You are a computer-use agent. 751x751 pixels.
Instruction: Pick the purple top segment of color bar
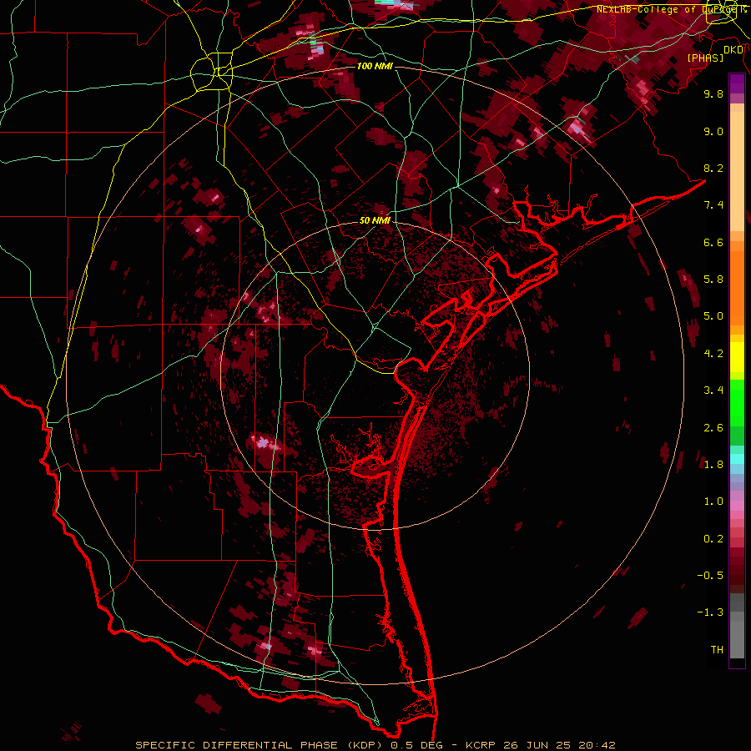pos(737,83)
